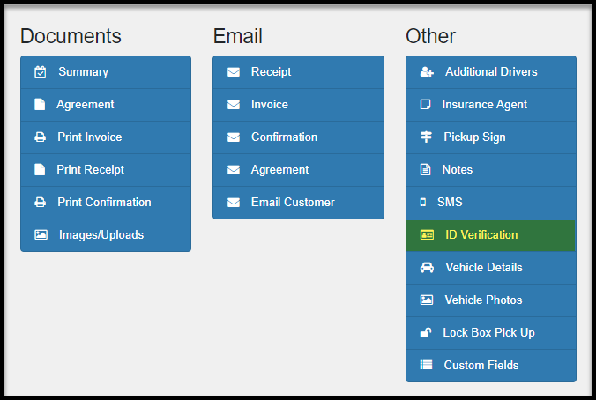Click the add-user icon for Additional Drivers
The height and width of the screenshot is (400, 596).
[x=427, y=71]
